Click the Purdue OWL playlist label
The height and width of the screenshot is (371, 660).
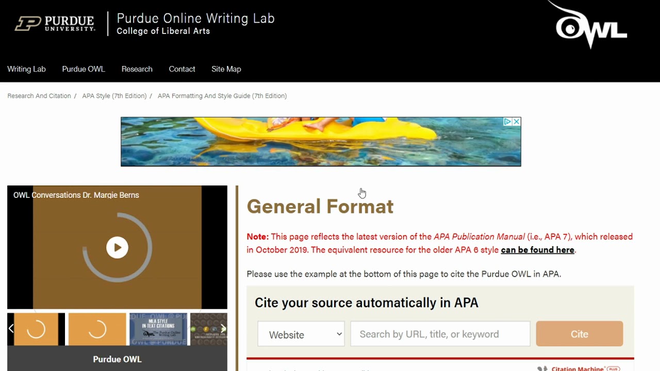[x=117, y=359]
